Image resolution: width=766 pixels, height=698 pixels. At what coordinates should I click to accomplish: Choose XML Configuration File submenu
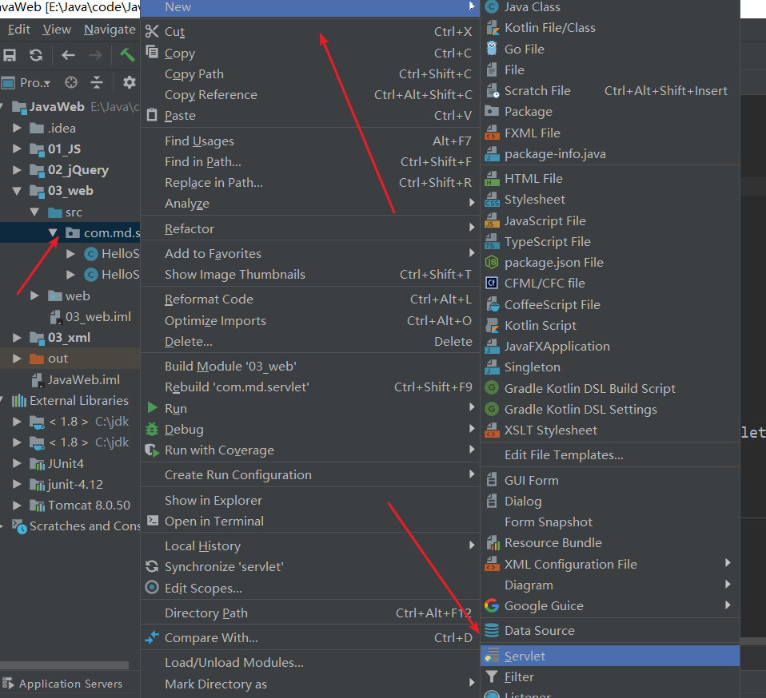[x=610, y=564]
